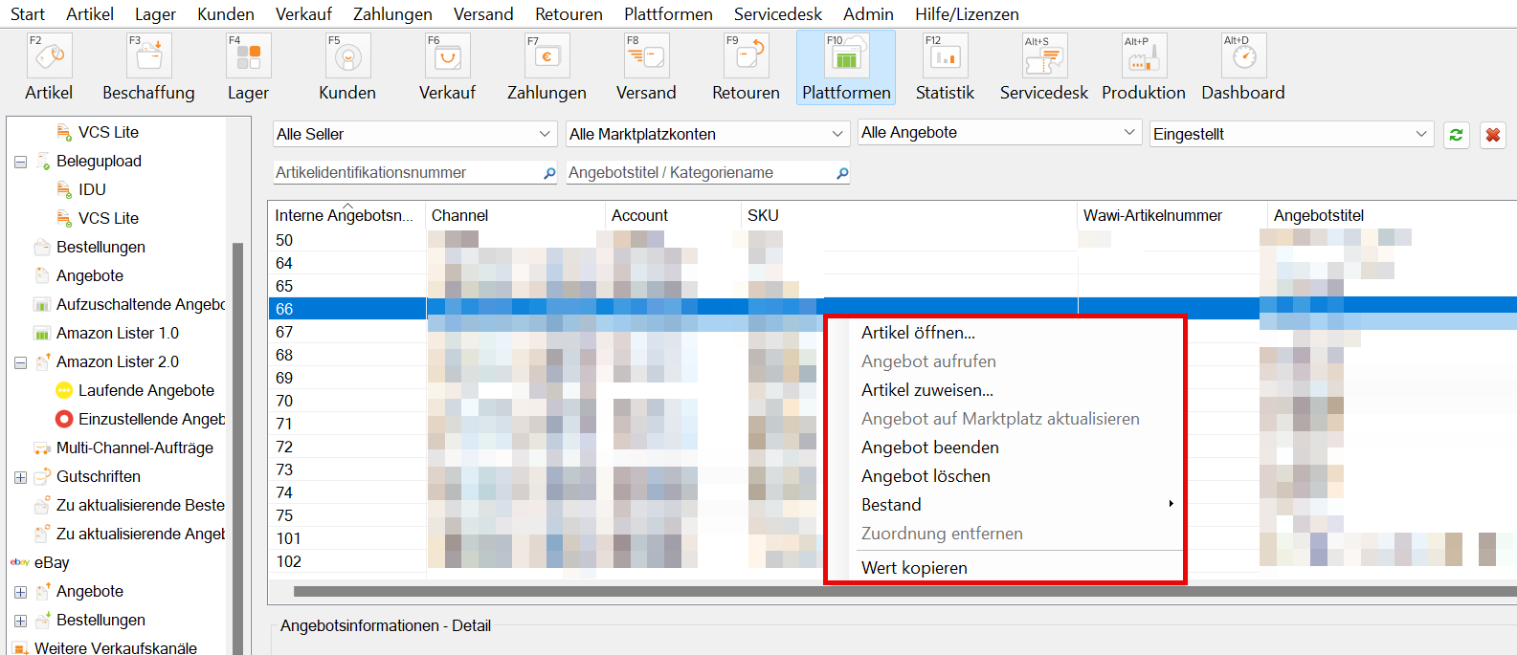Select 'Wert kopieren' in context menu

point(914,568)
